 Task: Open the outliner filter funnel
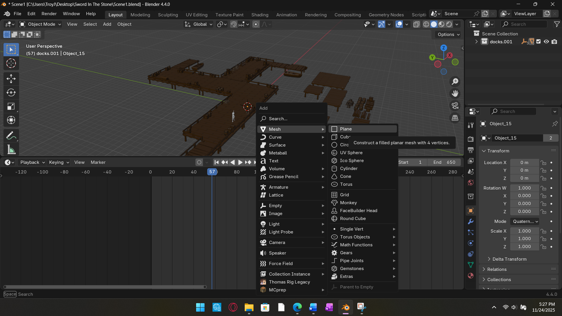pos(557,24)
